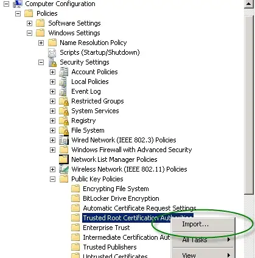255x258 pixels.
Task: Click the Intermediate Certification Authorities folder icon
Action: (75, 237)
